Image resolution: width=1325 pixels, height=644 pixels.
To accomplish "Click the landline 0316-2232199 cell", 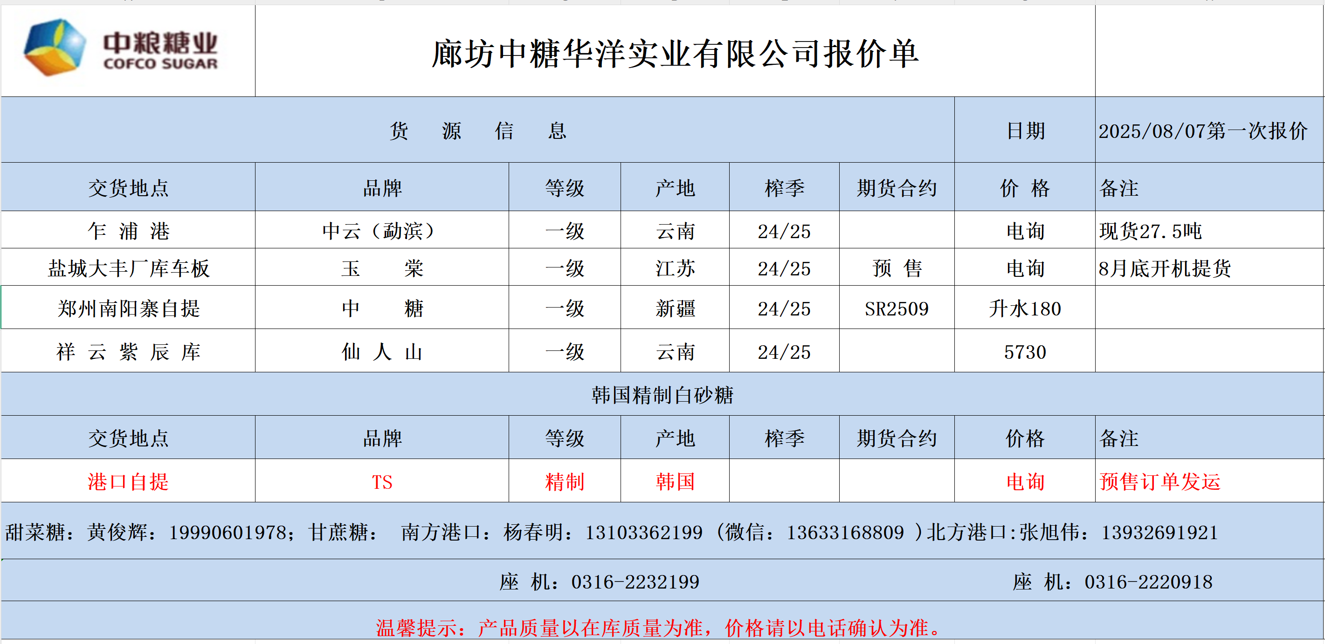I will click(x=599, y=582).
